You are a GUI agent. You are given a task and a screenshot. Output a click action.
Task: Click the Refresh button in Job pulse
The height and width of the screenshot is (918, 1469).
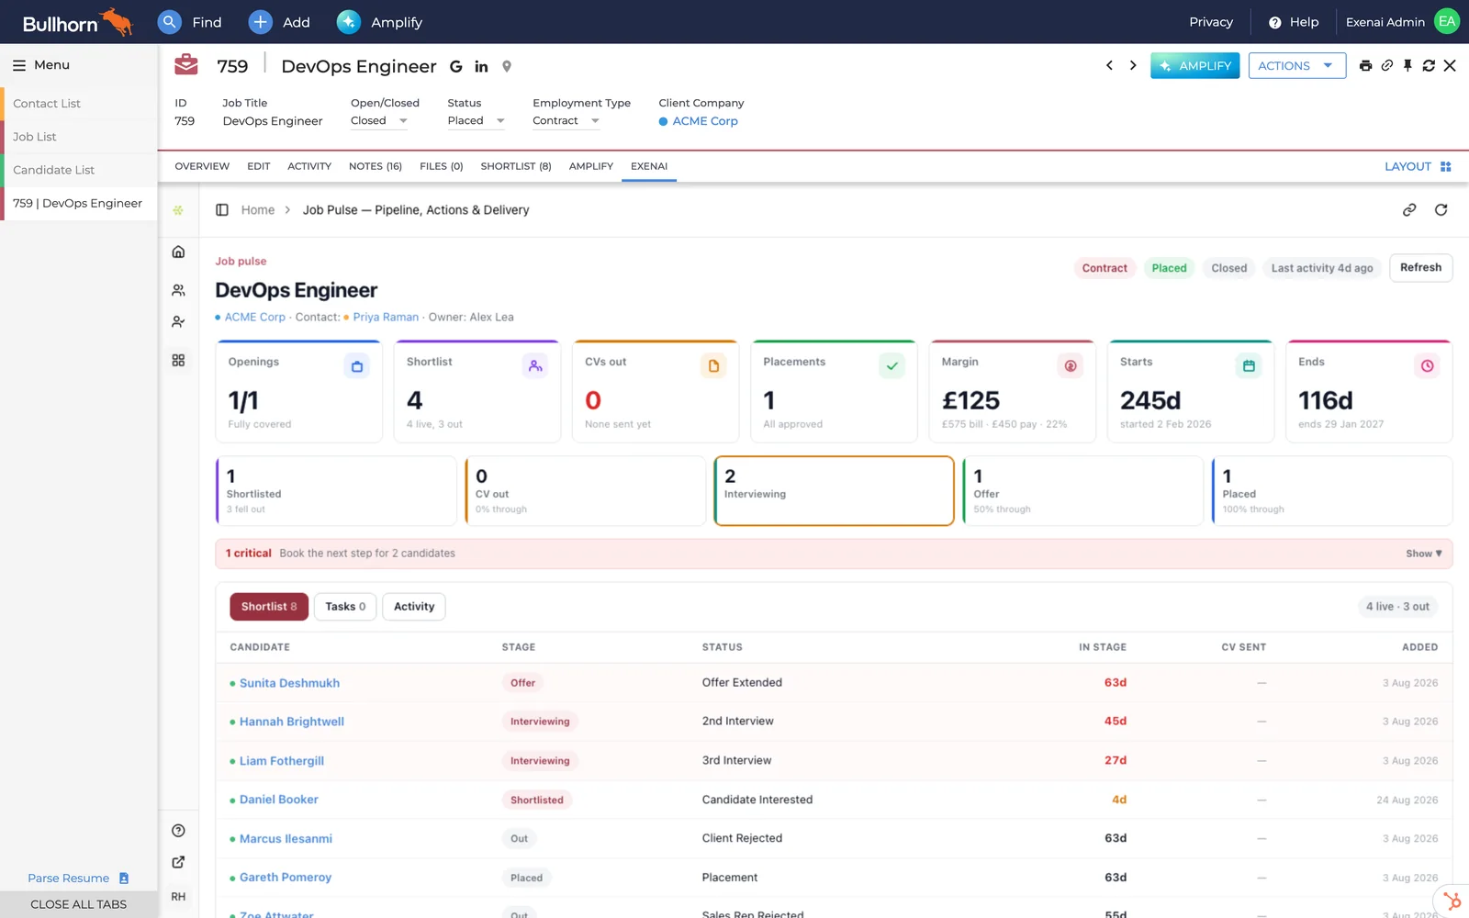[1420, 268]
